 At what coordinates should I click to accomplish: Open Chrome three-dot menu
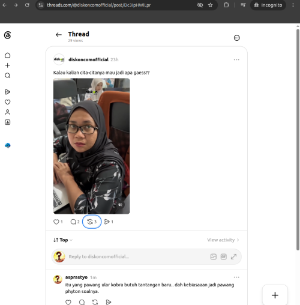coord(293,5)
